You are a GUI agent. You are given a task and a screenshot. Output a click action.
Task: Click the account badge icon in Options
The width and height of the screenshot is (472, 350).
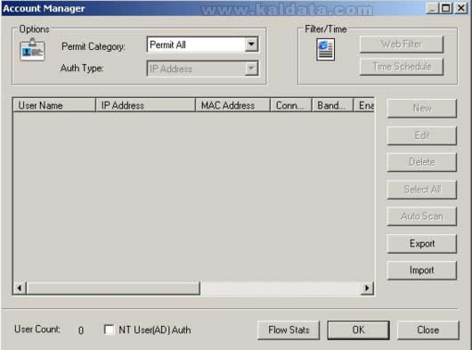pos(32,50)
